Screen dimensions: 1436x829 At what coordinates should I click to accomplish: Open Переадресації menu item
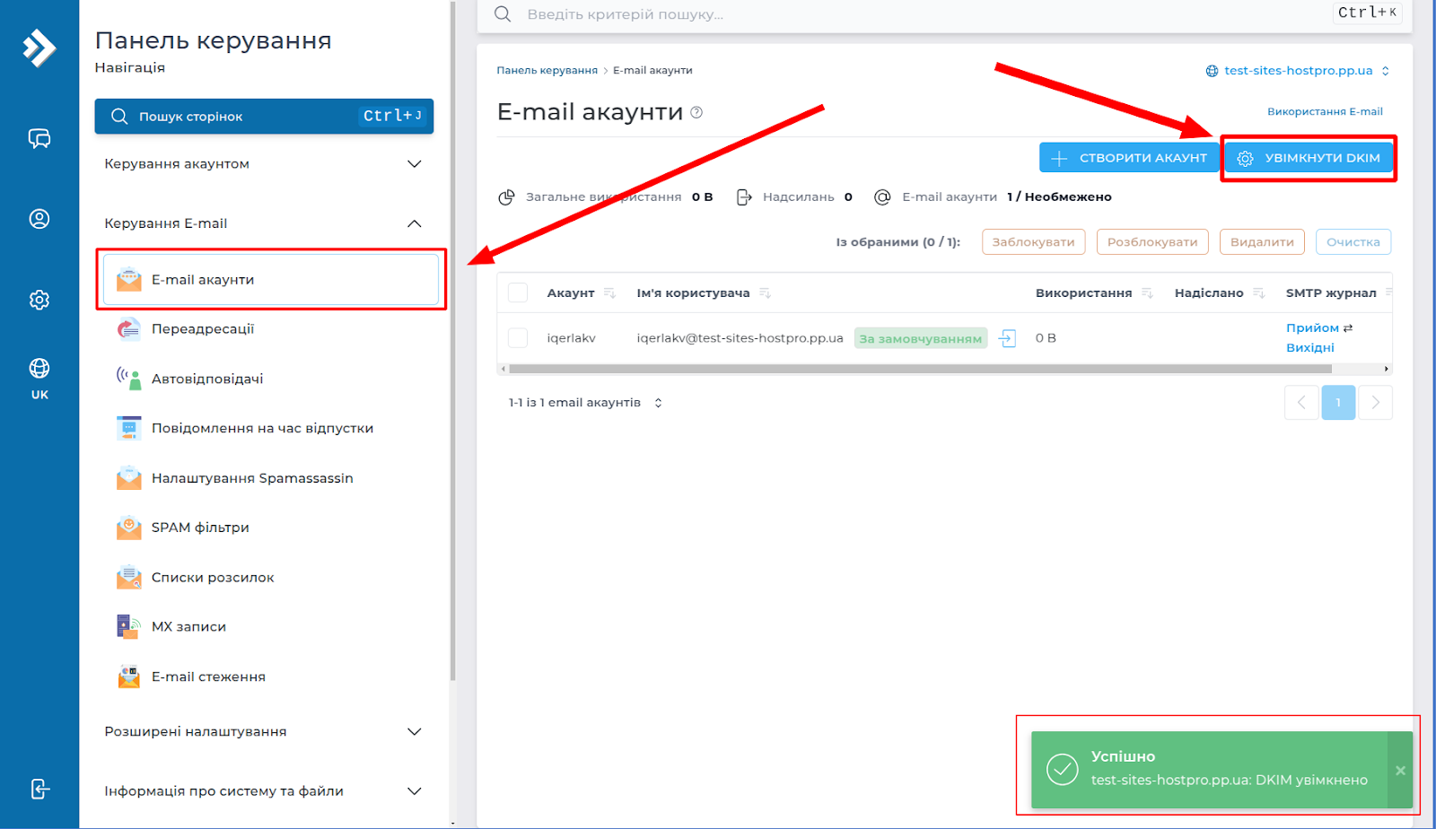(203, 329)
